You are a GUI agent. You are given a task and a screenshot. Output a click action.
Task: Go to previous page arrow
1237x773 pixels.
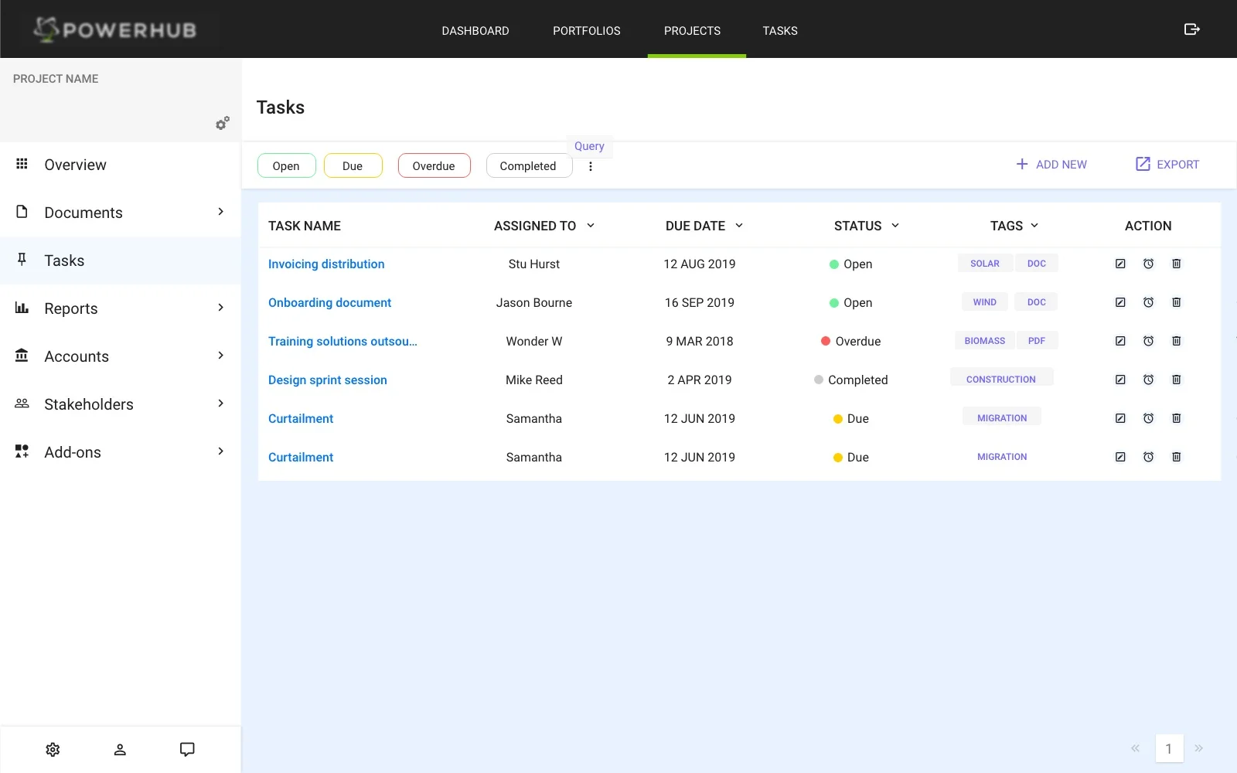pyautogui.click(x=1135, y=748)
